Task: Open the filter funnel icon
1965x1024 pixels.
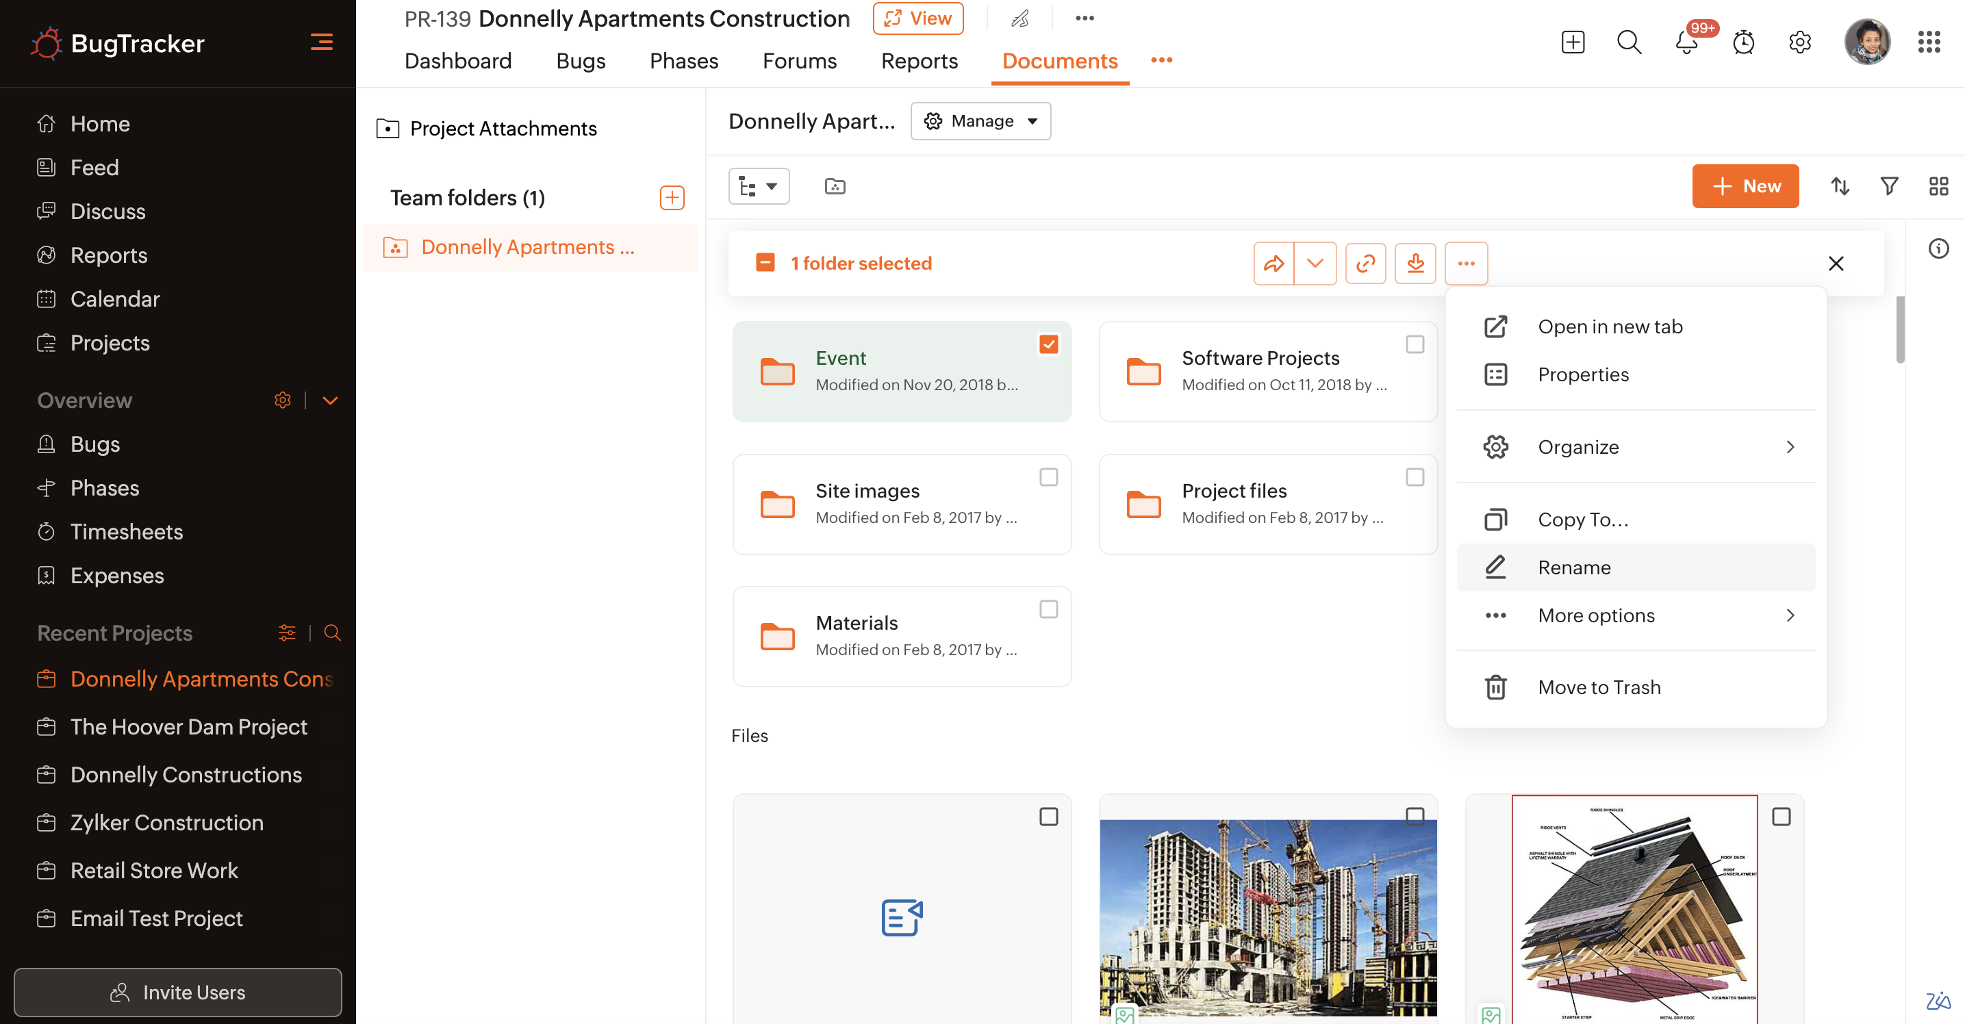Action: tap(1889, 186)
